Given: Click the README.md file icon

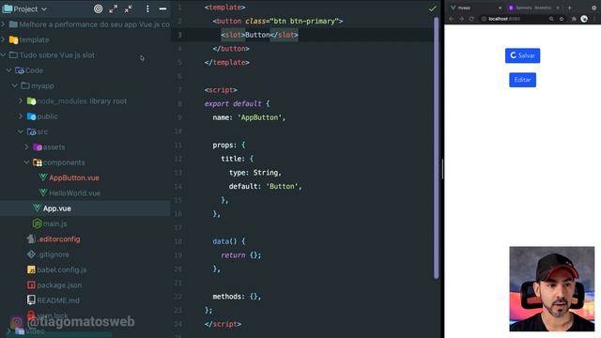Looking at the screenshot, I should point(31,300).
